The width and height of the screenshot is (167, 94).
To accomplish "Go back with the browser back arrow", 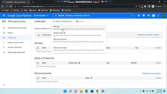I will point(3,6).
